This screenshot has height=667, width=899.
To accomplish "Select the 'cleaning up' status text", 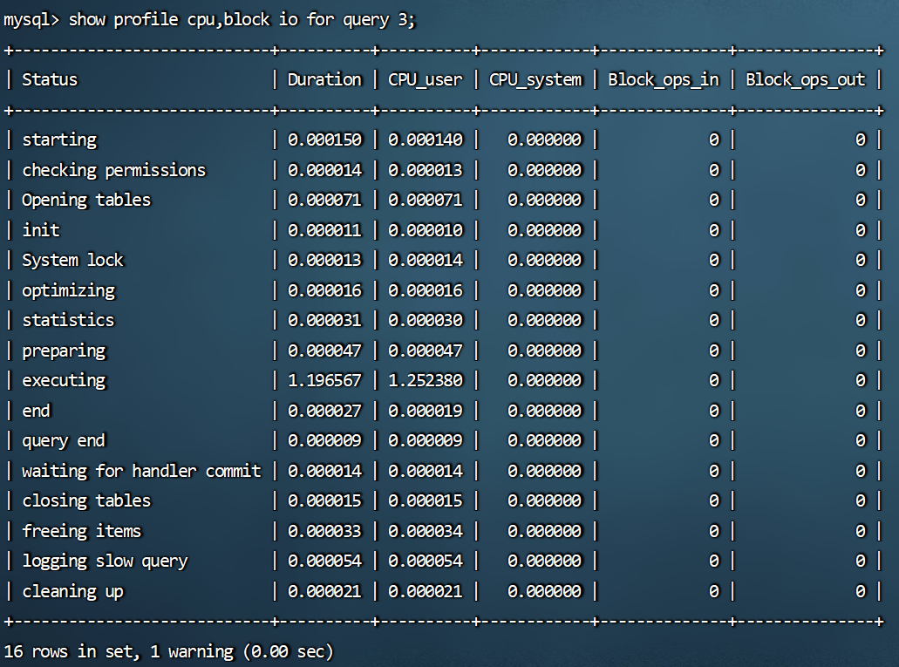I will coord(72,591).
